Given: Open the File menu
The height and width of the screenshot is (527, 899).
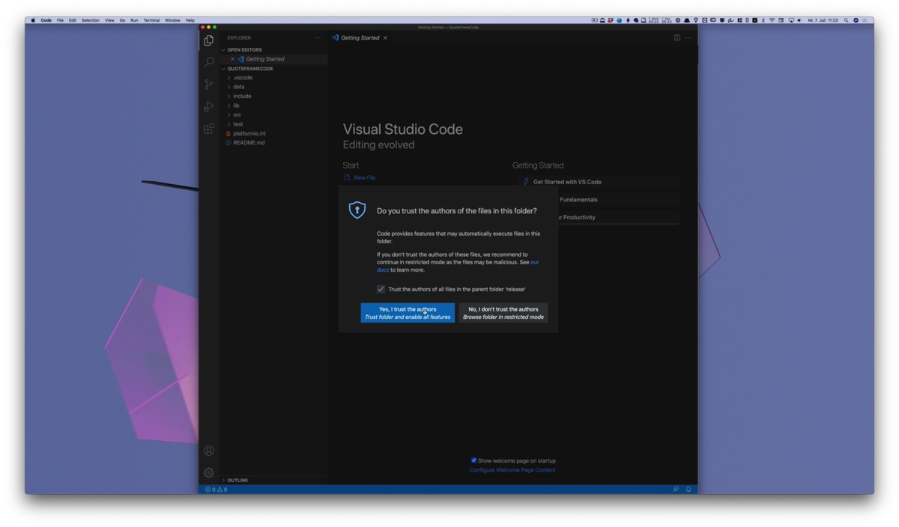Looking at the screenshot, I should click(60, 20).
